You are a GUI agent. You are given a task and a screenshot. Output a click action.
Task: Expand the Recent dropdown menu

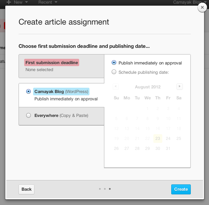(x=48, y=2)
